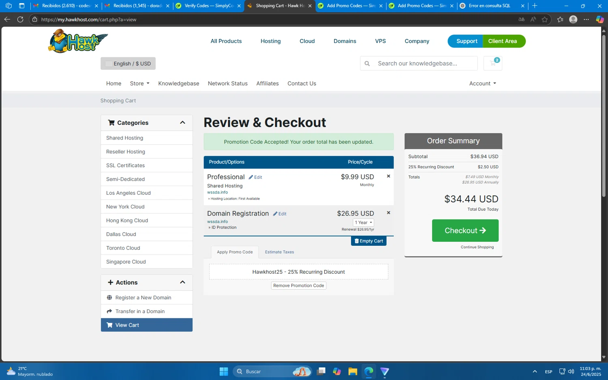Open the Hosting menu
This screenshot has height=380, width=608.
tap(271, 41)
